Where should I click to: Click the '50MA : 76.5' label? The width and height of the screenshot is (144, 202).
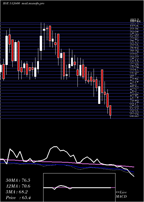point(18,180)
